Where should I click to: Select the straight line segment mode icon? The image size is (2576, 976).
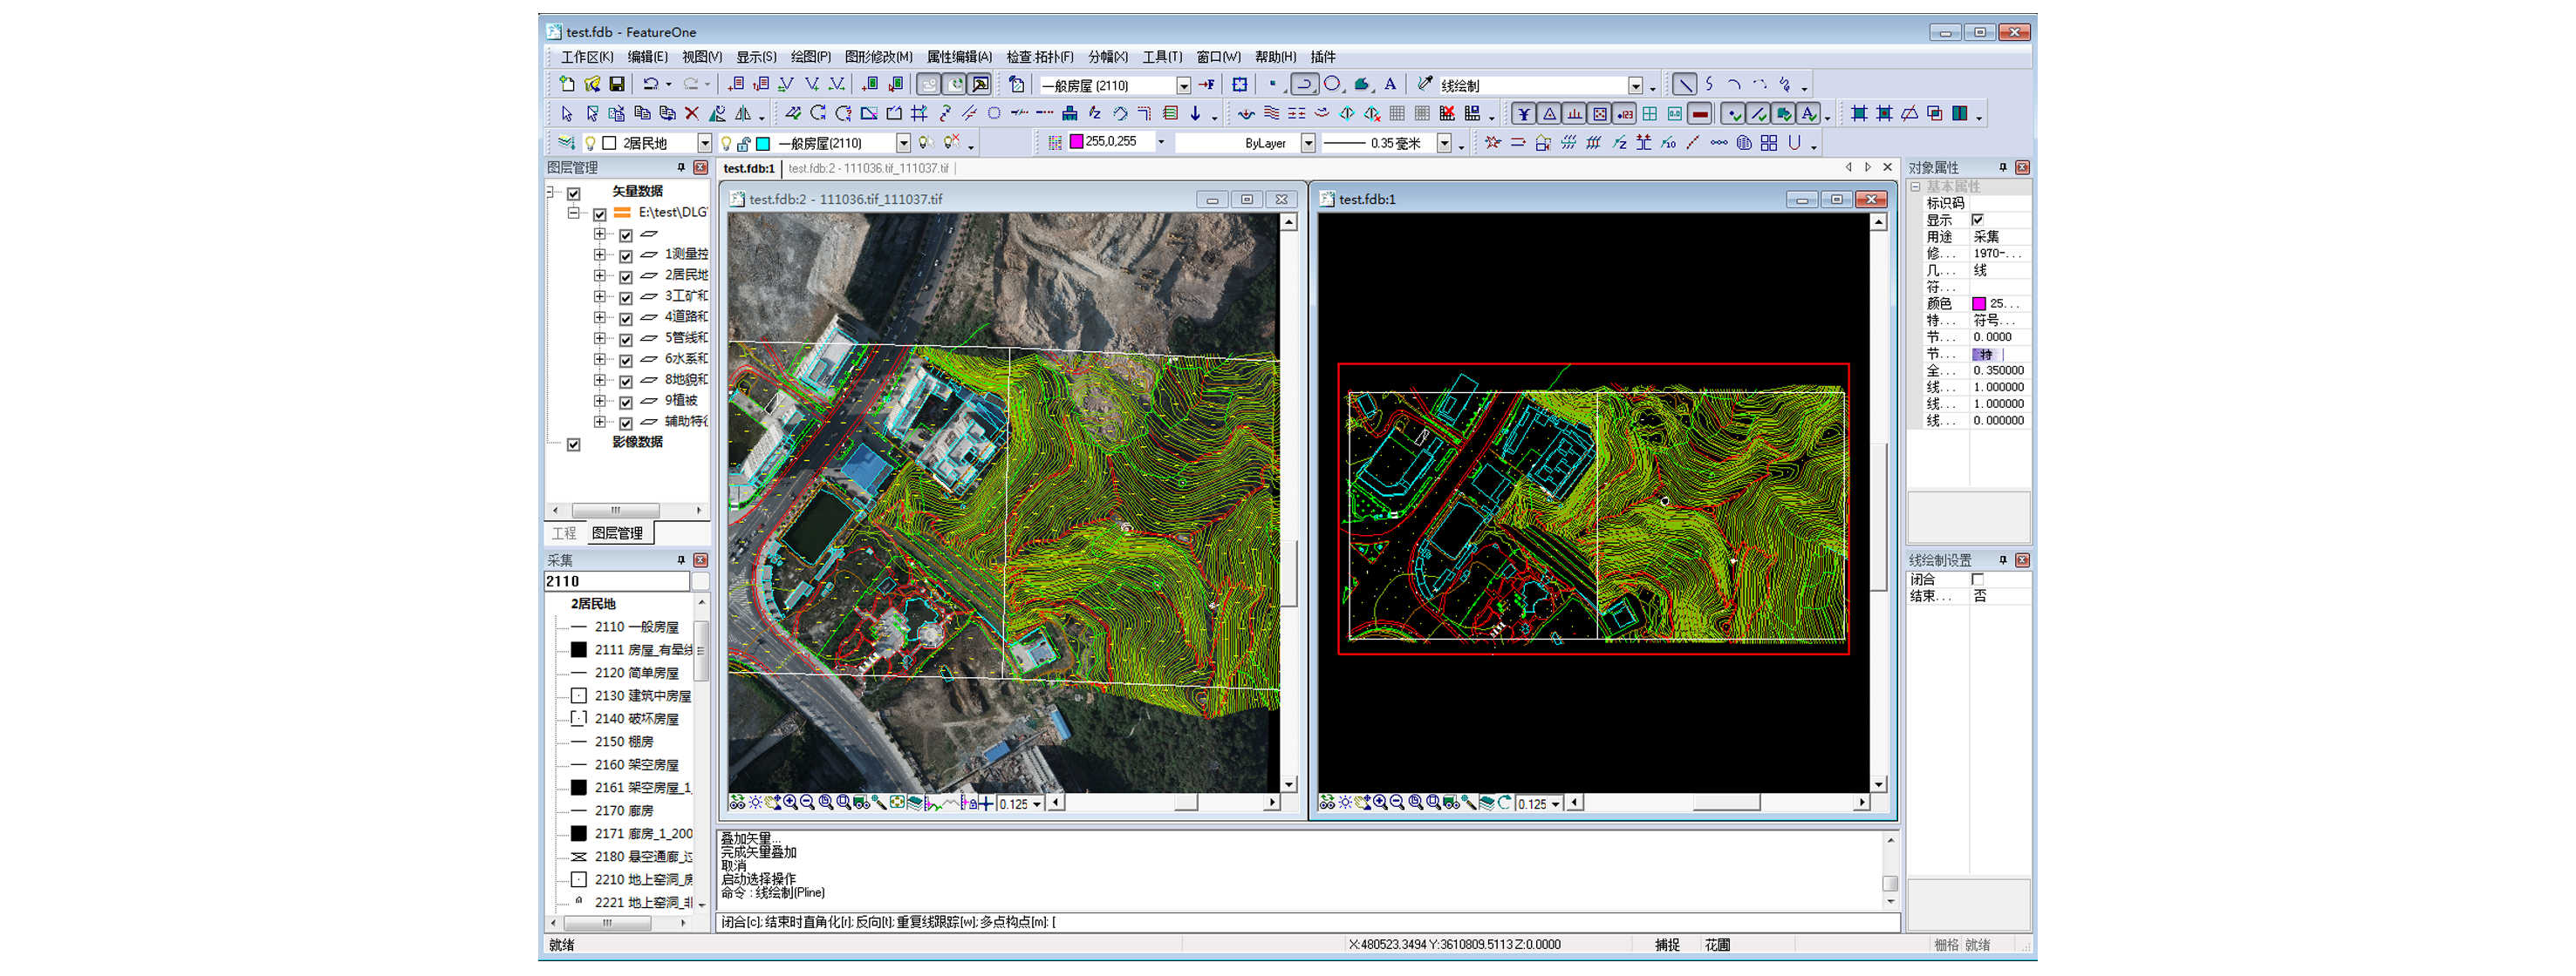pyautogui.click(x=1685, y=85)
